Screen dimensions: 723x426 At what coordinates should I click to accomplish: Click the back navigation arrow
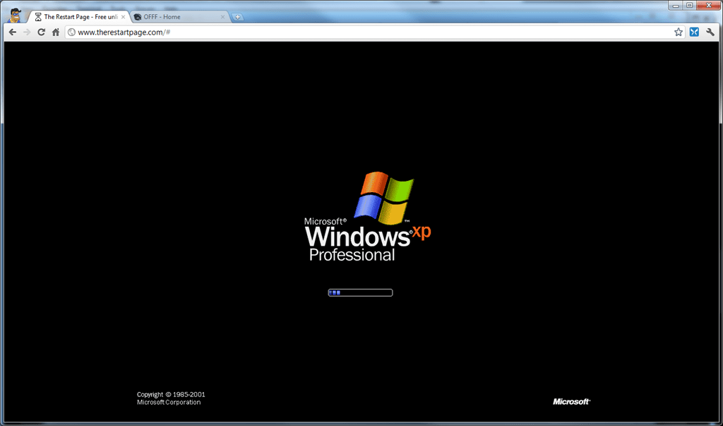12,32
